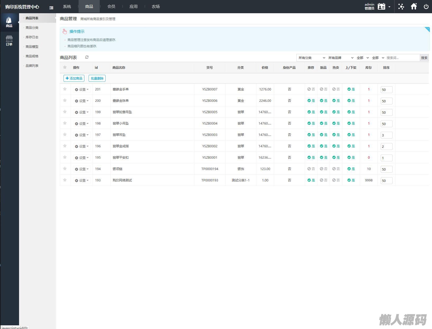Click the 批量删除 button
The width and height of the screenshot is (432, 329).
(97, 78)
